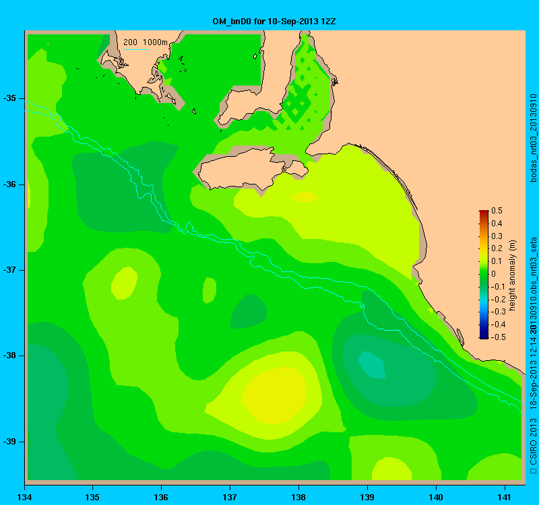Click the longitude label 136
This screenshot has height=505, width=539.
pos(161,498)
